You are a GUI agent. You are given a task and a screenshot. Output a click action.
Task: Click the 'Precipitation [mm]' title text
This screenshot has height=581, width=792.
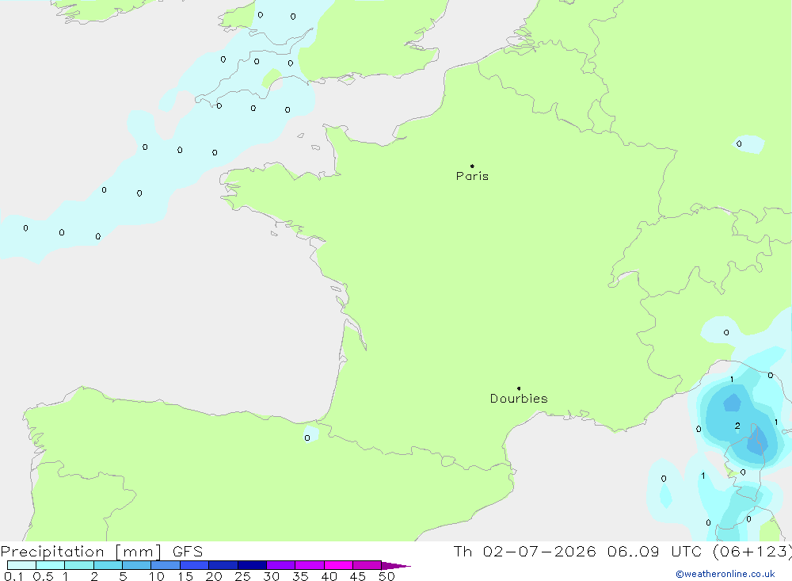(82, 552)
